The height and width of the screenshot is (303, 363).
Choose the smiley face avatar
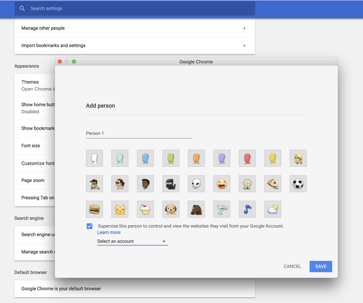[222, 184]
